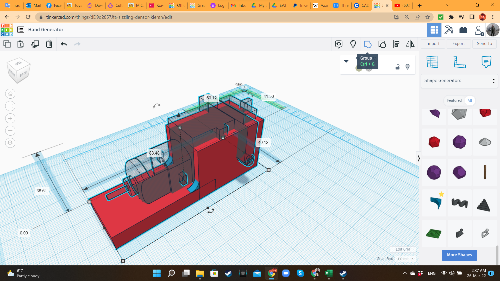Collapse the Shapes panel with its arrow
Image resolution: width=500 pixels, height=281 pixels.
tap(419, 158)
